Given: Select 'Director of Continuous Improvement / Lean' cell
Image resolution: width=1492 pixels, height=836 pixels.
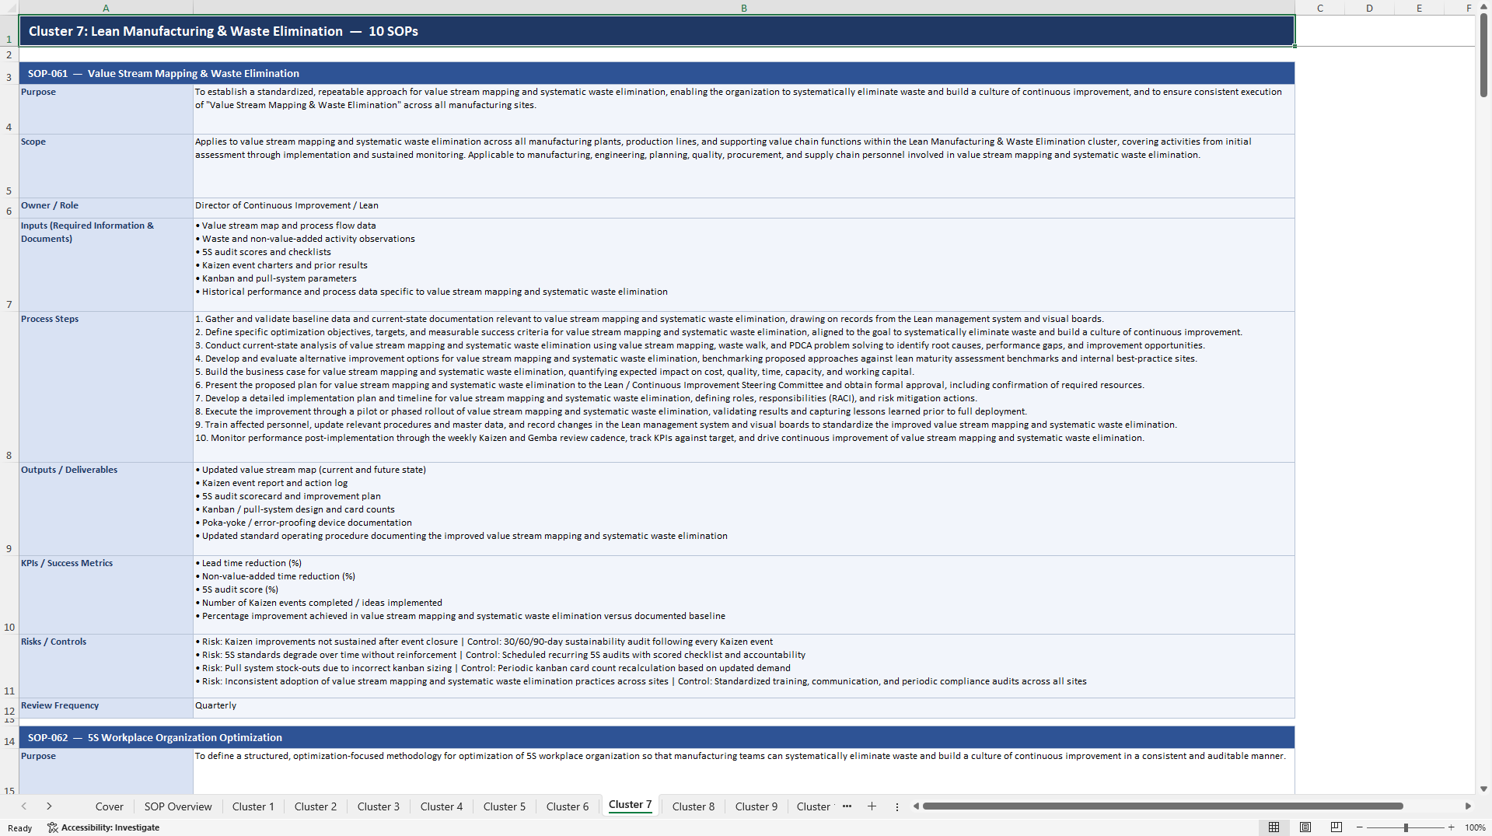Looking at the screenshot, I should tap(743, 208).
